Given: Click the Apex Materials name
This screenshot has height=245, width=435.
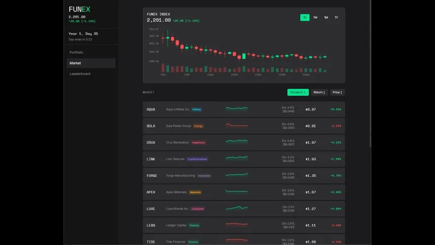Looking at the screenshot, I should (x=176, y=192).
